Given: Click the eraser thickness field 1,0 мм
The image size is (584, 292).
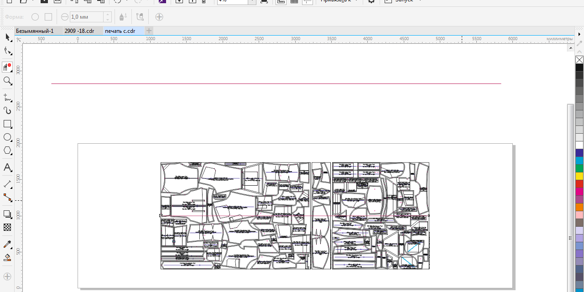Looking at the screenshot, I should click(x=86, y=17).
